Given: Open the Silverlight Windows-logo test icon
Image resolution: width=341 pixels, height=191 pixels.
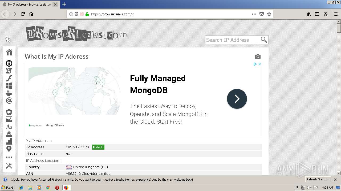Looking at the screenshot, I should click(x=9, y=86).
